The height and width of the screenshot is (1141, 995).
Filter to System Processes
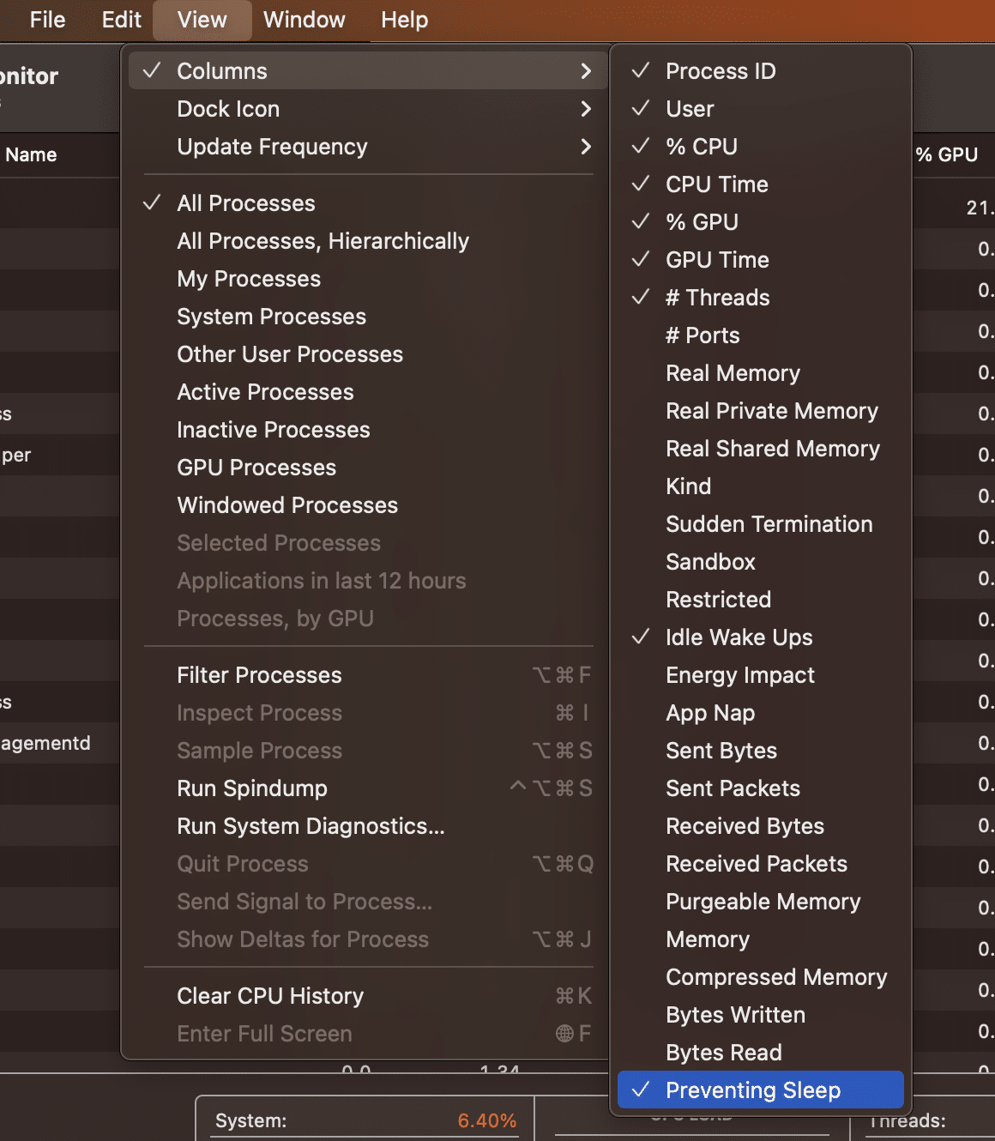pos(368,317)
